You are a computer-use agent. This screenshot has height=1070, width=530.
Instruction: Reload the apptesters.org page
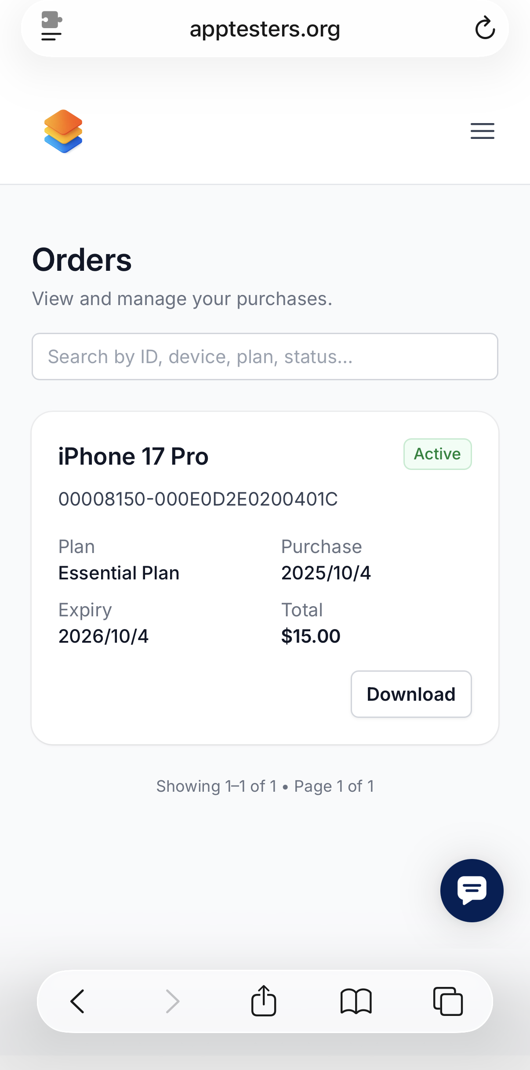tap(485, 28)
